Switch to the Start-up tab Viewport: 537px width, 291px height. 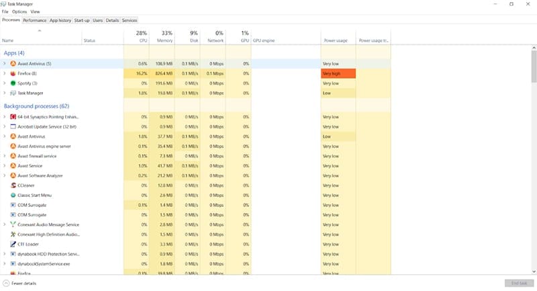point(82,20)
